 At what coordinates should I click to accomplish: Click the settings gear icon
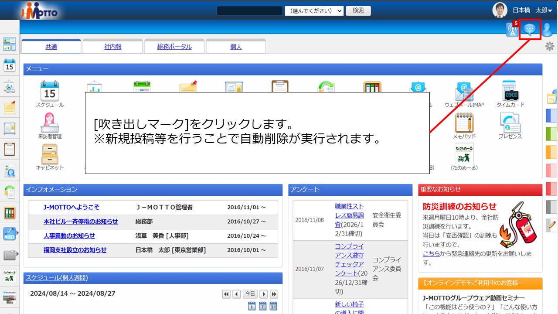click(549, 46)
